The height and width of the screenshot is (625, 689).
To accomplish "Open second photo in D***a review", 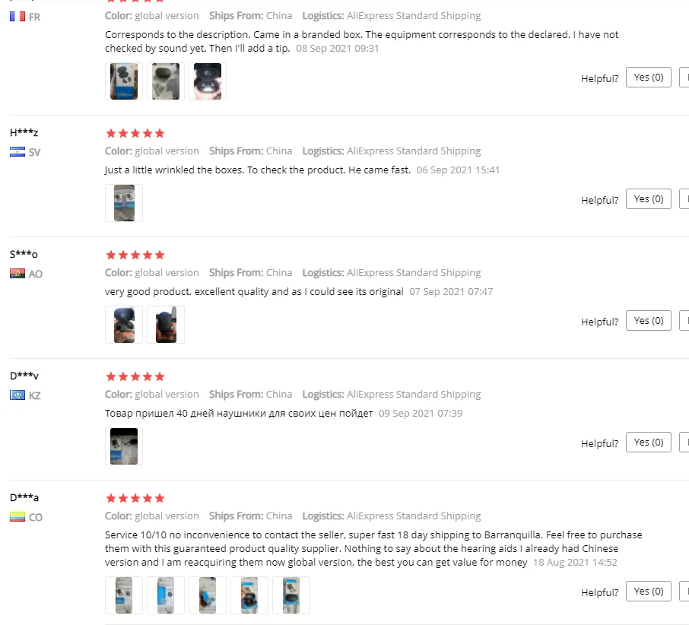I will [166, 595].
